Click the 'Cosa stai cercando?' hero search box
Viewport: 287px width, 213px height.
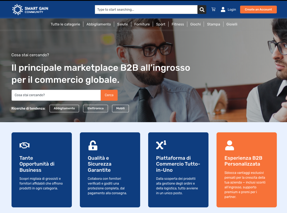(56, 95)
